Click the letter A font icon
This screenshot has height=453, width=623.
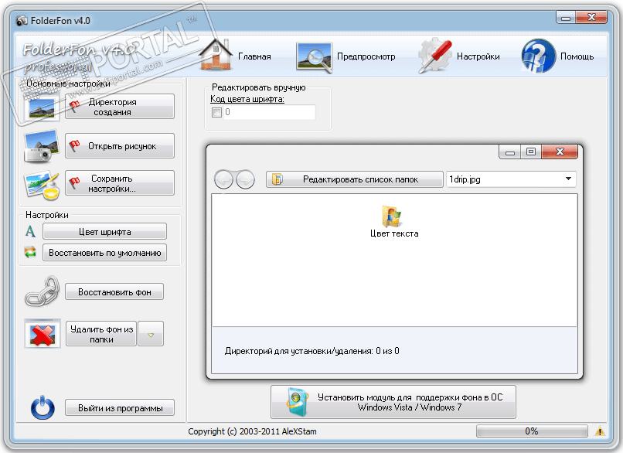pyautogui.click(x=30, y=231)
